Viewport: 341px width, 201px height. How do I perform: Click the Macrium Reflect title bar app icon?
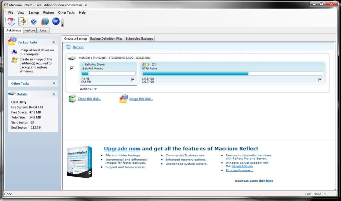coord(6,5)
